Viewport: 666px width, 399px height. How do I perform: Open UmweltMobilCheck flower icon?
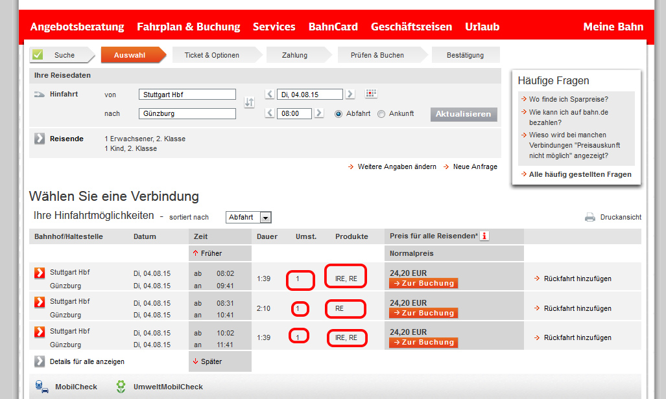(121, 387)
